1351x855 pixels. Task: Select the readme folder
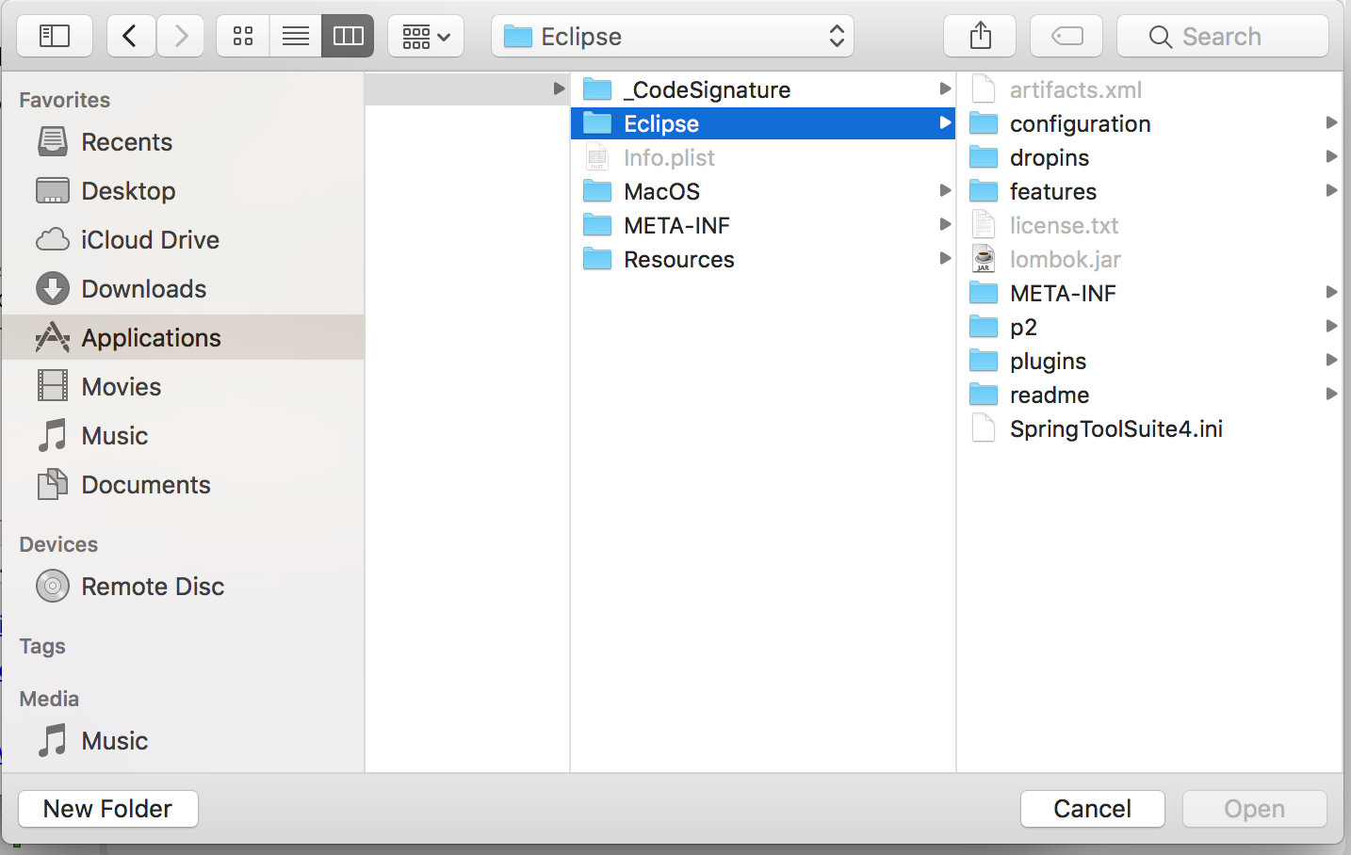coord(1150,395)
